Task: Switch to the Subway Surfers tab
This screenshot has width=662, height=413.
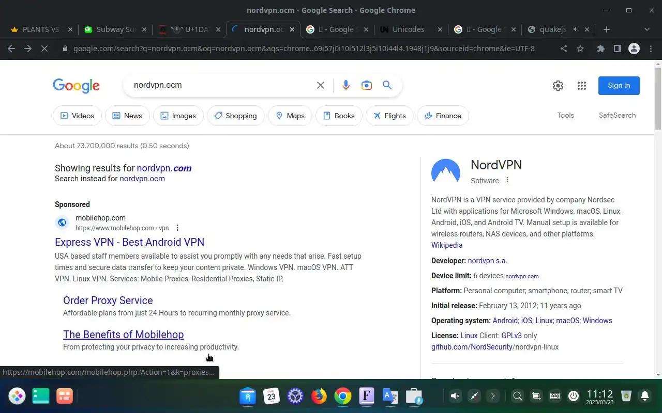Action: click(x=116, y=29)
